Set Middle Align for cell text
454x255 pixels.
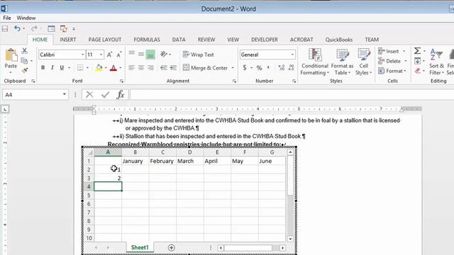coord(141,54)
